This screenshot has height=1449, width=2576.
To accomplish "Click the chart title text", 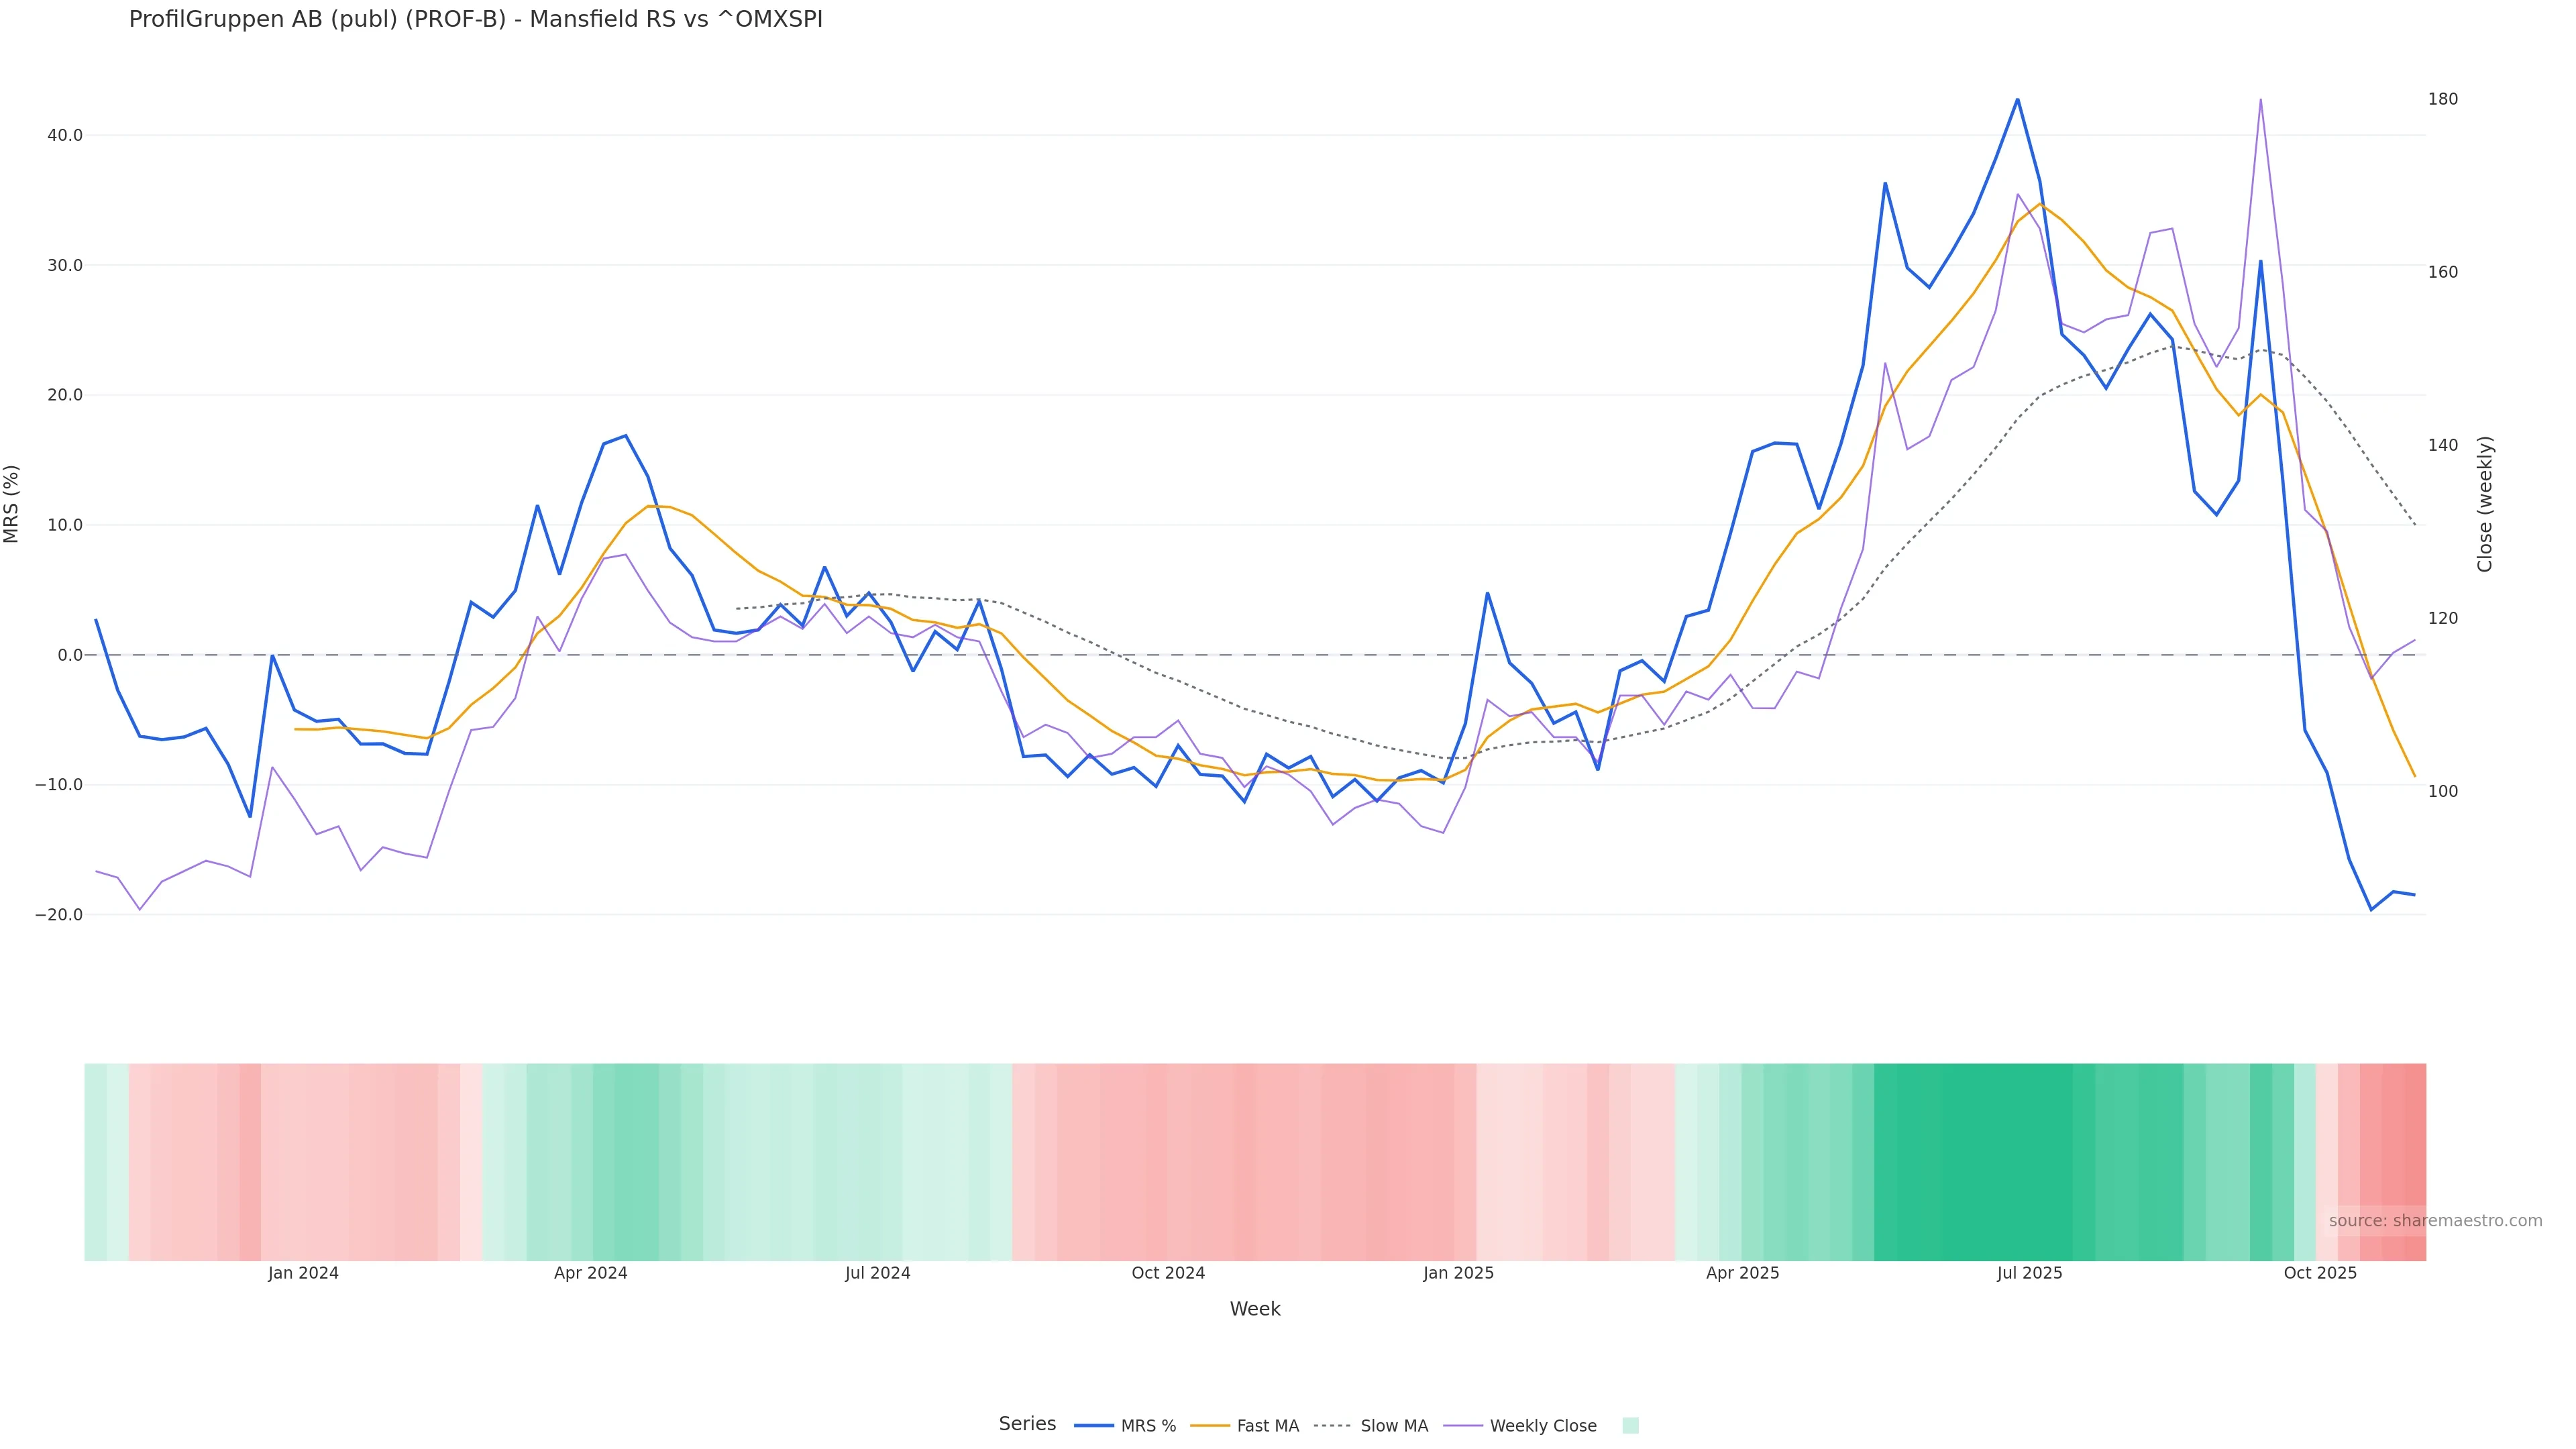I will [x=475, y=19].
